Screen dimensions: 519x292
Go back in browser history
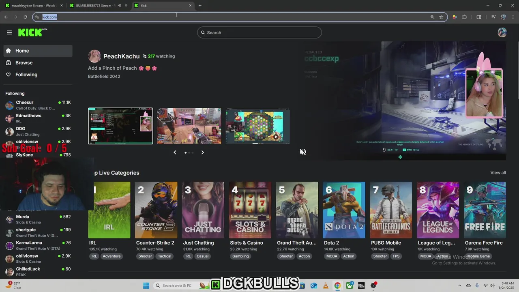pyautogui.click(x=6, y=17)
